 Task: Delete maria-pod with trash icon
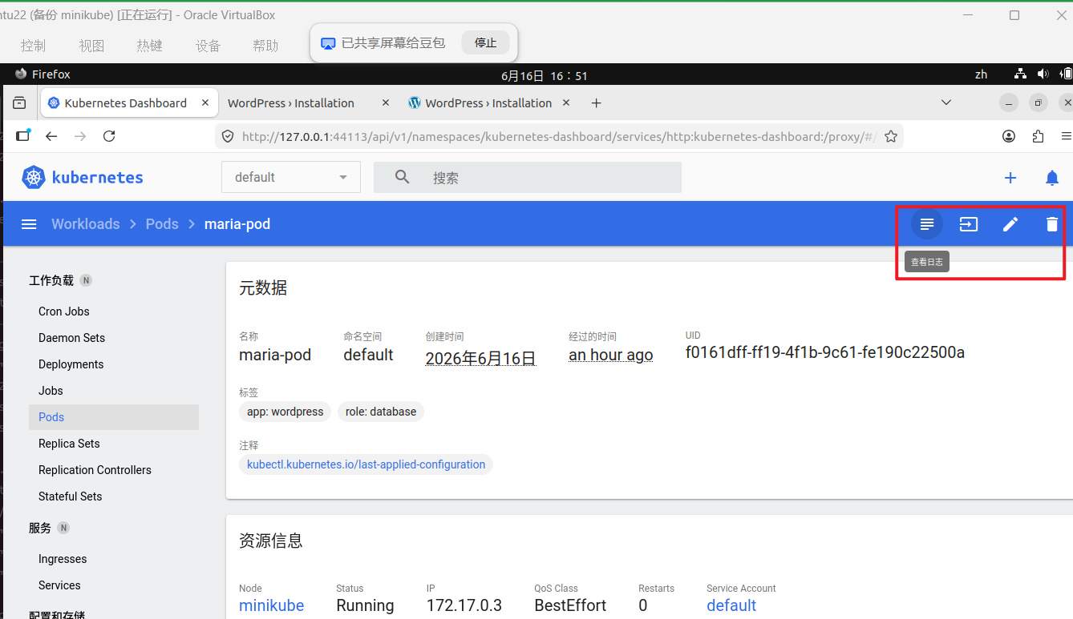pyautogui.click(x=1052, y=224)
